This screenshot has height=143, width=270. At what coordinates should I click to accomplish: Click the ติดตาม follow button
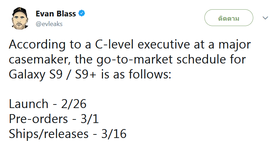(x=229, y=18)
